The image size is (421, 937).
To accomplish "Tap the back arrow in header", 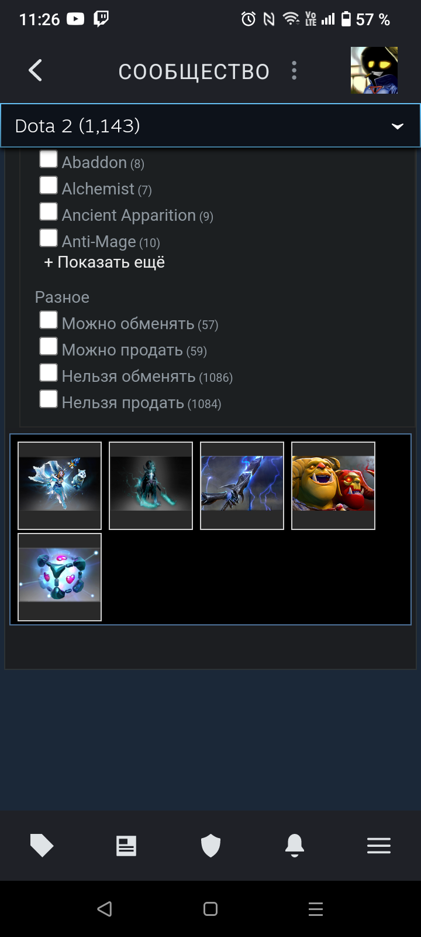I will tap(35, 71).
